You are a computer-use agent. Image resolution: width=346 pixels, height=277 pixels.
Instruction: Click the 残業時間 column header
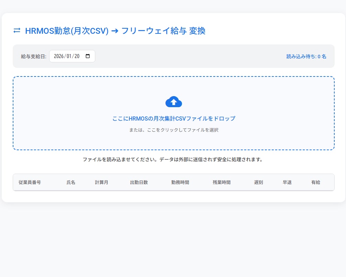pos(221,182)
